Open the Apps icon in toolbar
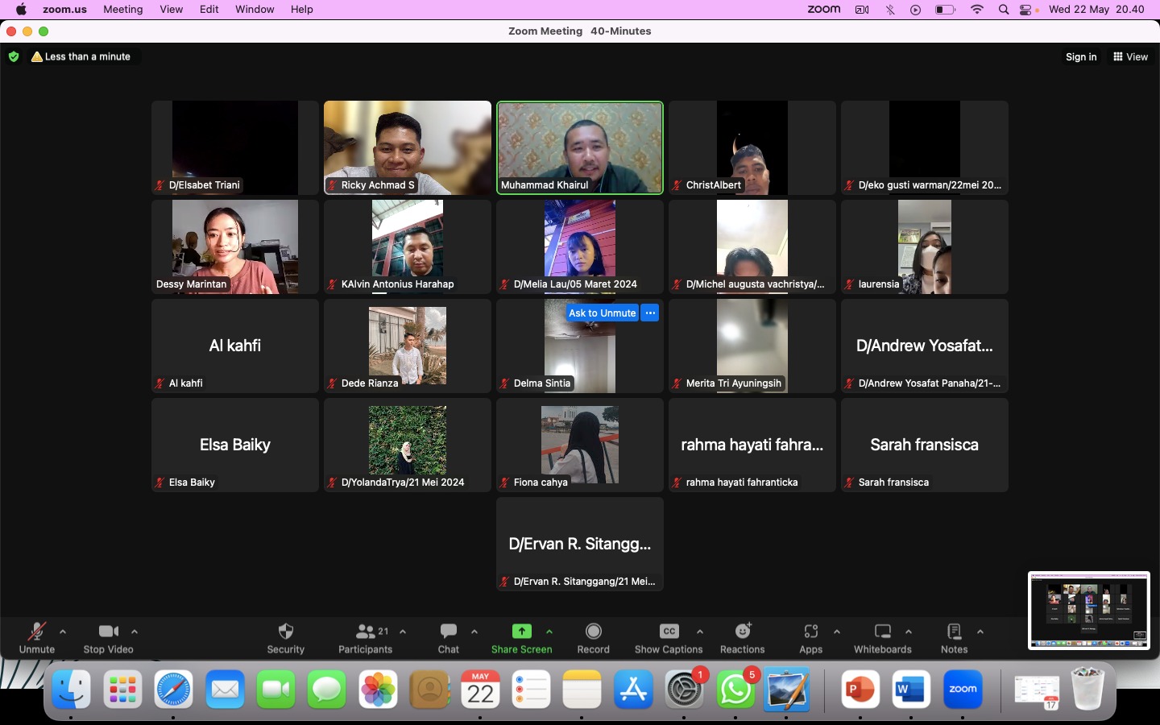The image size is (1160, 725). (x=811, y=632)
